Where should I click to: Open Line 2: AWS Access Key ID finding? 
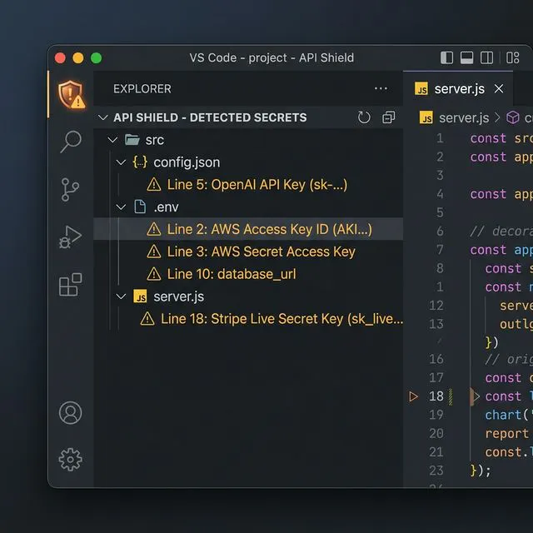point(248,229)
